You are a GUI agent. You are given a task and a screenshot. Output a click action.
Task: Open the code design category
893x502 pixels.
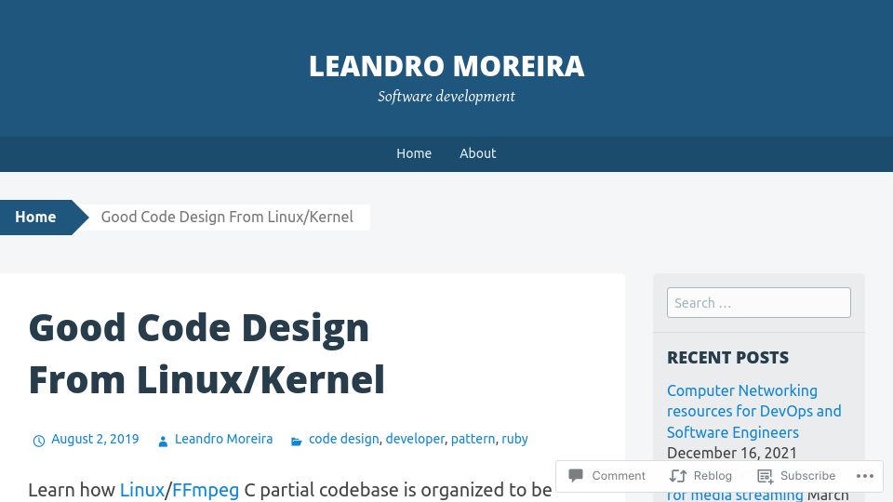tap(343, 439)
